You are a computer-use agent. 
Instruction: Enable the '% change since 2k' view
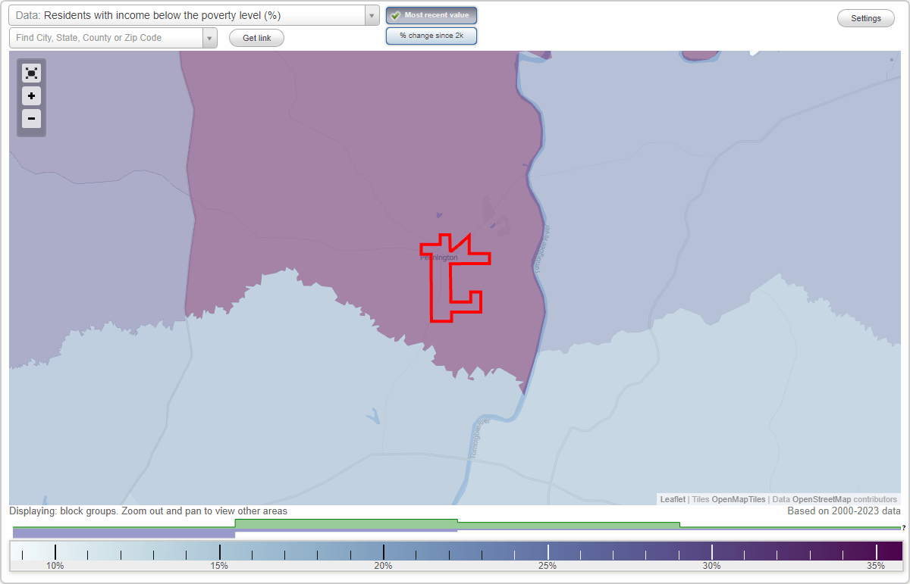[431, 35]
